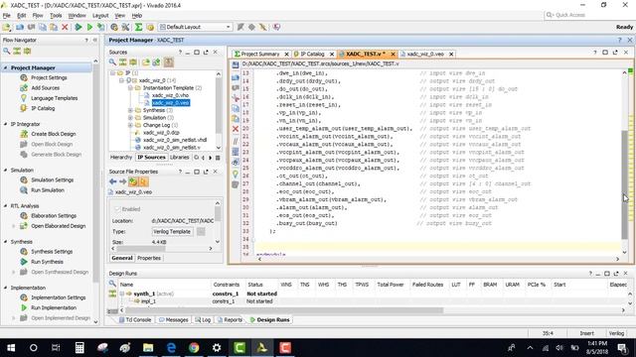Image resolution: width=636 pixels, height=357 pixels.
Task: Click the search icon in the Sources panel
Action: click(x=112, y=62)
